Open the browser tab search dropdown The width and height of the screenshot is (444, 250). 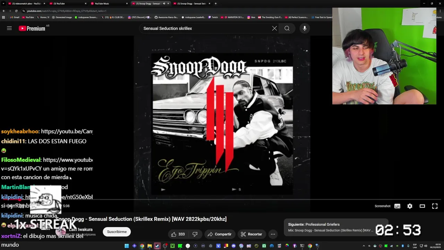(3, 3)
